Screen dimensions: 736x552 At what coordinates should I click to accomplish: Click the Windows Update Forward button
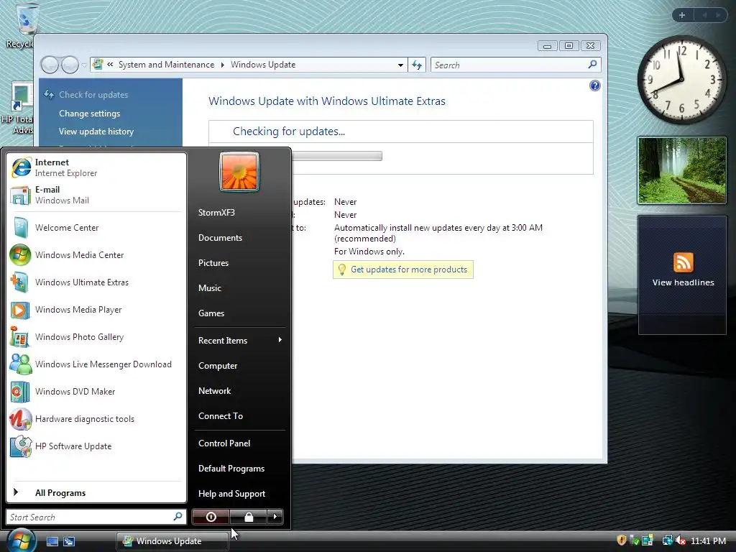click(x=70, y=65)
